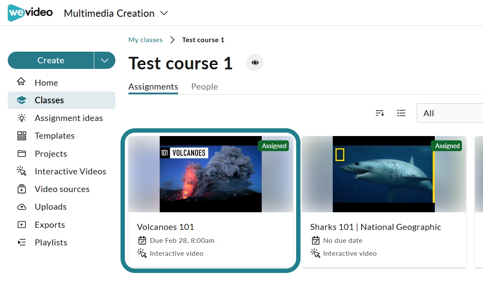The height and width of the screenshot is (282, 483).
Task: Switch to the Assignments tab
Action: coord(153,87)
